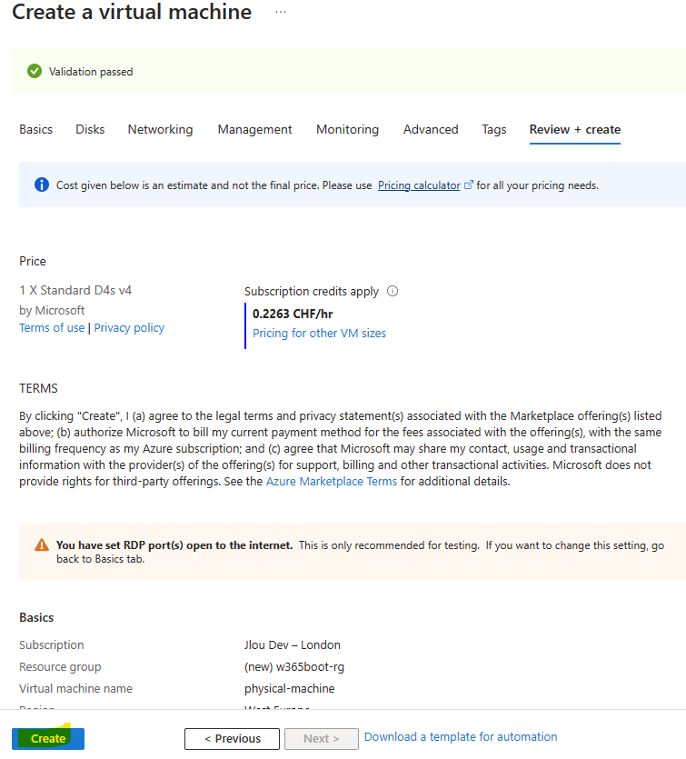686x759 pixels.
Task: Click the 'Validation passed' text
Action: point(91,72)
